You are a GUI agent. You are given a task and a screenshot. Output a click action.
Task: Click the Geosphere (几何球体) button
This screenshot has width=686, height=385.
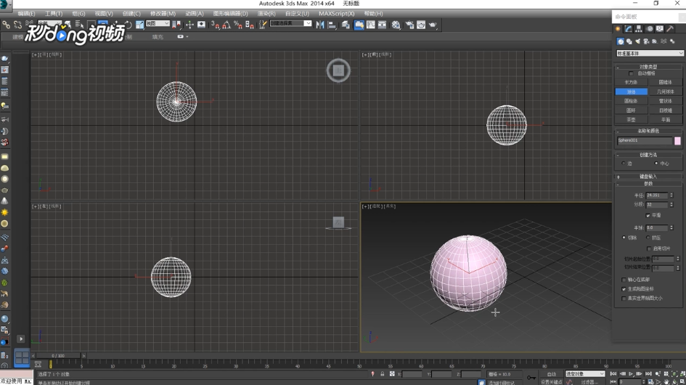pyautogui.click(x=665, y=92)
